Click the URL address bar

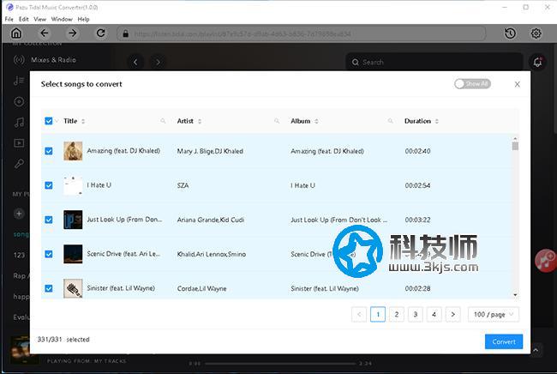pos(302,33)
